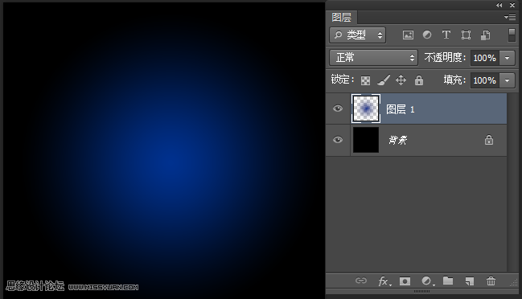
Task: Switch to the 图层 panel tab
Action: [341, 18]
